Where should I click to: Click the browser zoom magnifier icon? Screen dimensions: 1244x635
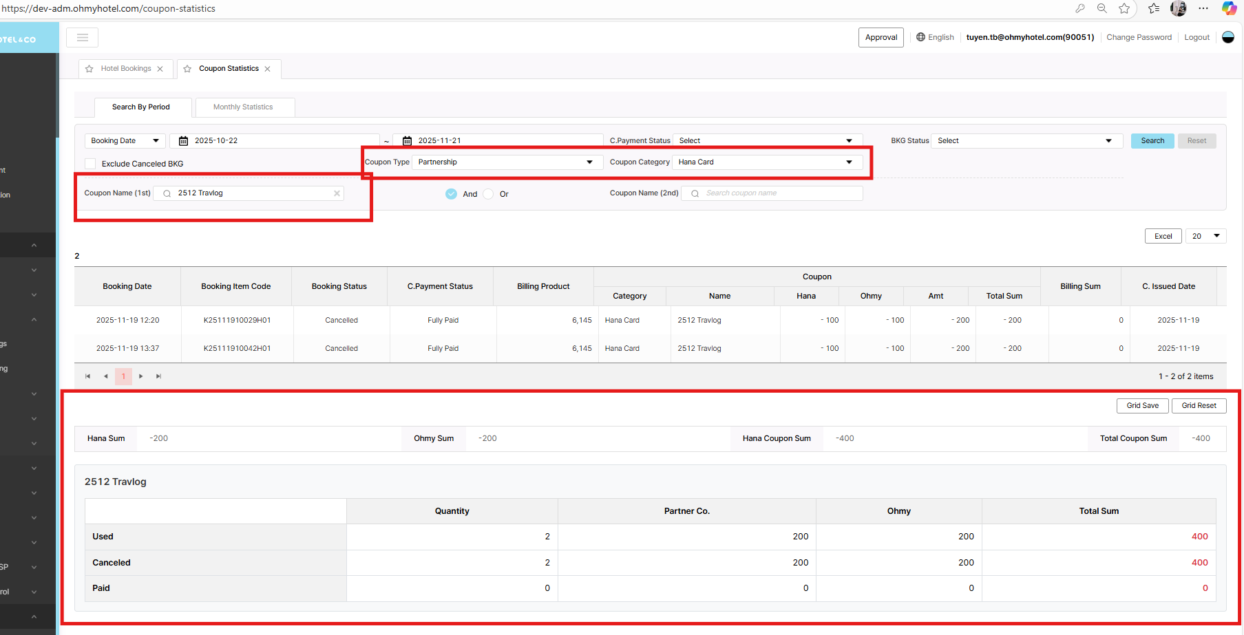pyautogui.click(x=1102, y=8)
